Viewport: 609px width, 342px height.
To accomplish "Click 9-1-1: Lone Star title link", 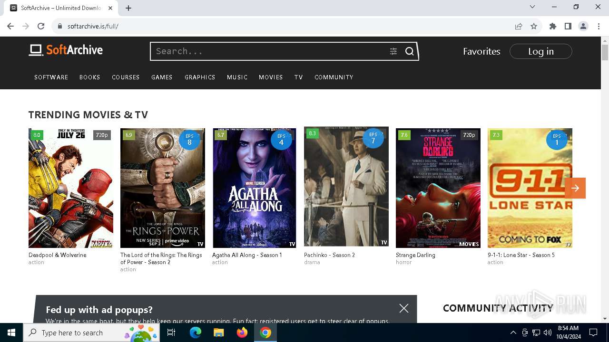I will point(521,255).
